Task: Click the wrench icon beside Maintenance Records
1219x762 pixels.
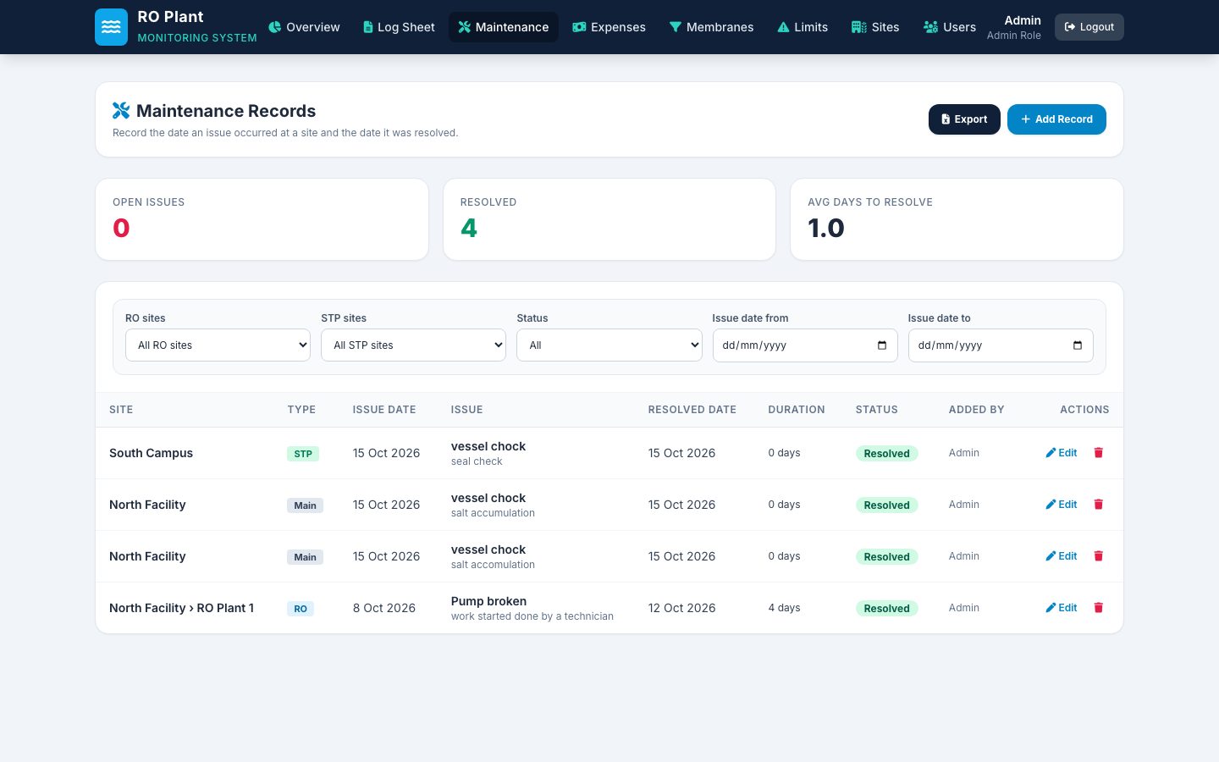Action: click(121, 111)
